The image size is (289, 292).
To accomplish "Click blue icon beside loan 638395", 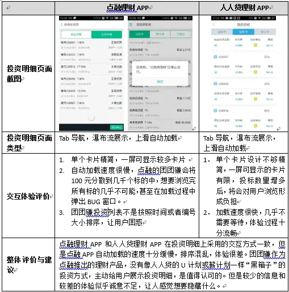I will tap(215, 83).
